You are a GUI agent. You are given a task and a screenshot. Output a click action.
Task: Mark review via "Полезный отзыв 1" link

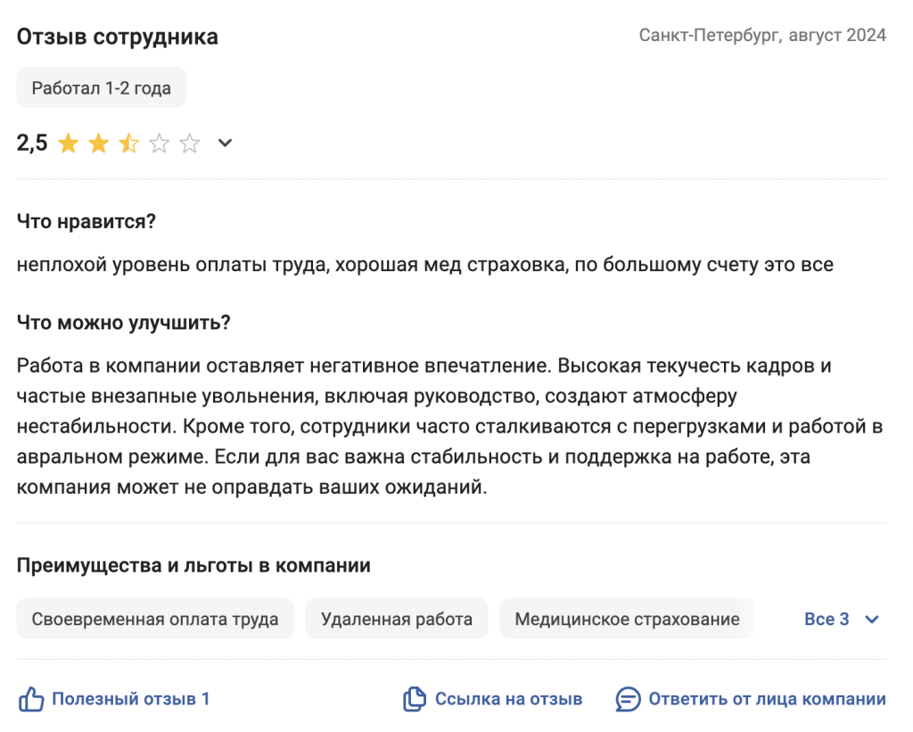point(130,699)
